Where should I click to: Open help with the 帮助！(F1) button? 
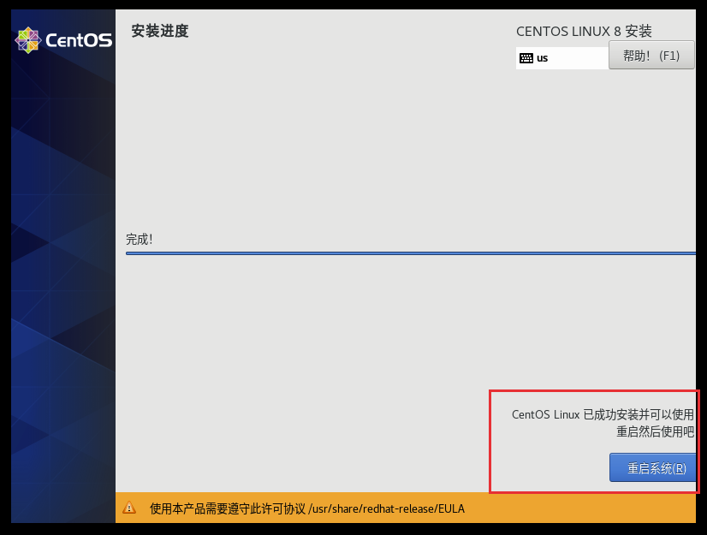pyautogui.click(x=651, y=55)
